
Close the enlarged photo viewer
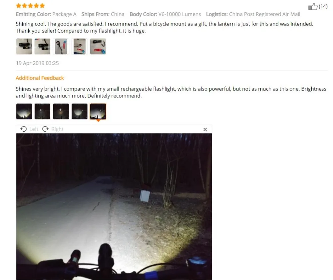click(x=205, y=129)
